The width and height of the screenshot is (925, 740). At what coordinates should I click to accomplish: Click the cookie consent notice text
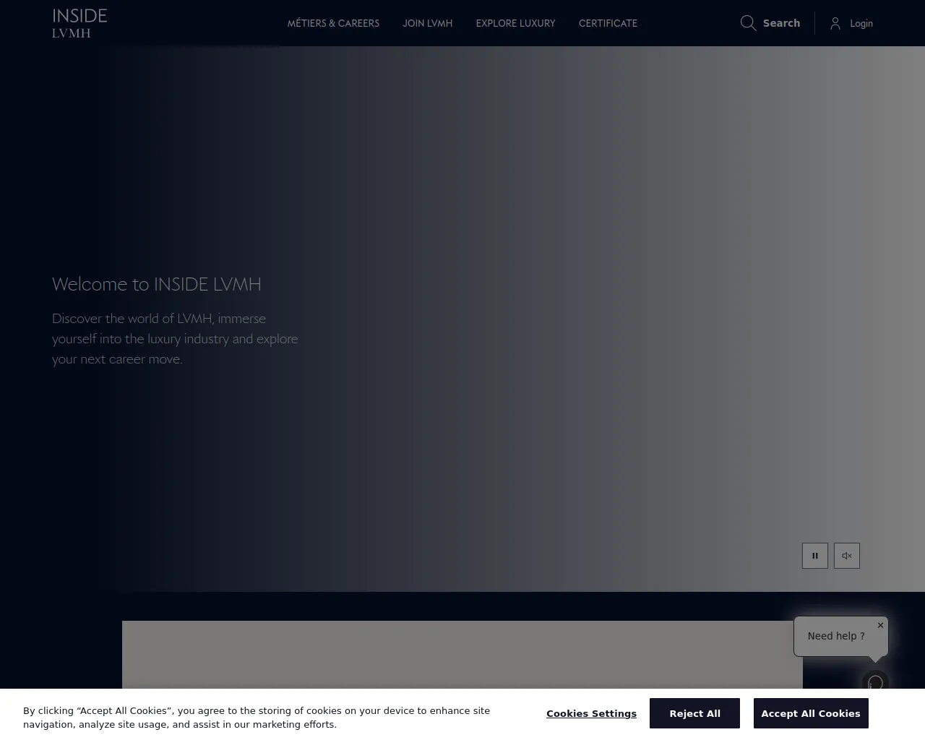[x=257, y=718]
